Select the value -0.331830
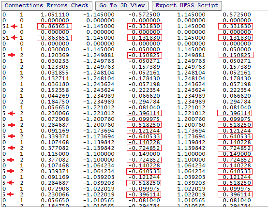 click(144, 26)
